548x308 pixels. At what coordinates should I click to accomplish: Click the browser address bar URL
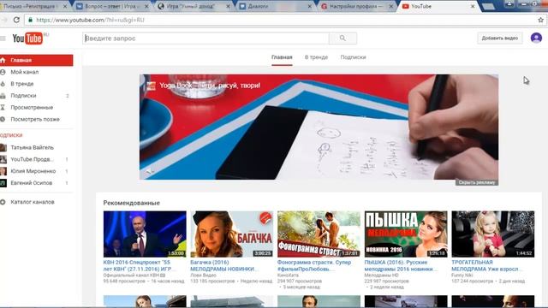[x=90, y=20]
